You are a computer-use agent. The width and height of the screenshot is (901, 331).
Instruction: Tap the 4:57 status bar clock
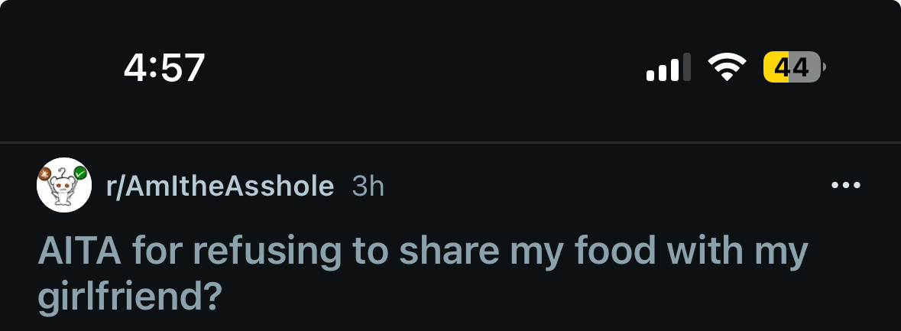tap(164, 68)
